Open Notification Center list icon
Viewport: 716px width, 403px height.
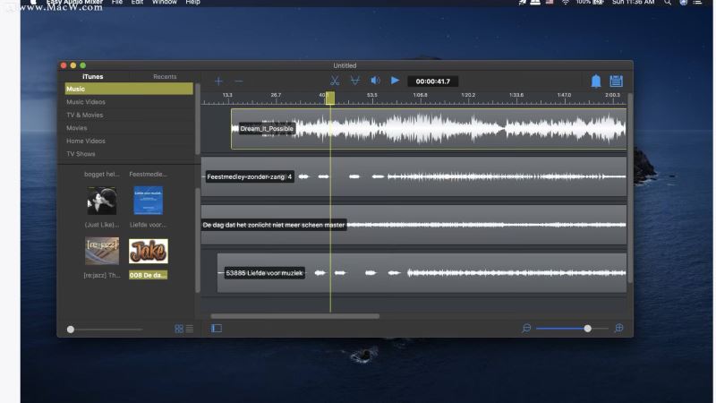[x=697, y=3]
